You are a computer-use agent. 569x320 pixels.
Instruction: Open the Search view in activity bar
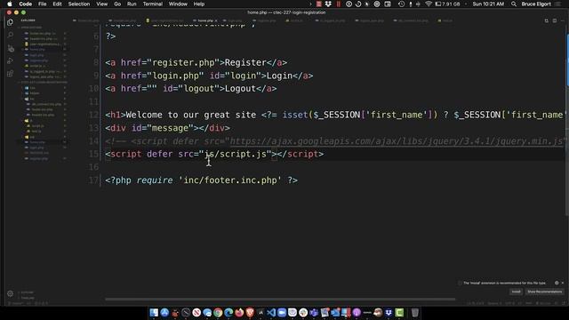point(10,35)
